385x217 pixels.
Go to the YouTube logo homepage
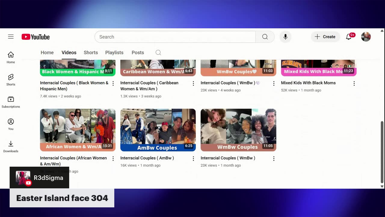click(x=35, y=37)
